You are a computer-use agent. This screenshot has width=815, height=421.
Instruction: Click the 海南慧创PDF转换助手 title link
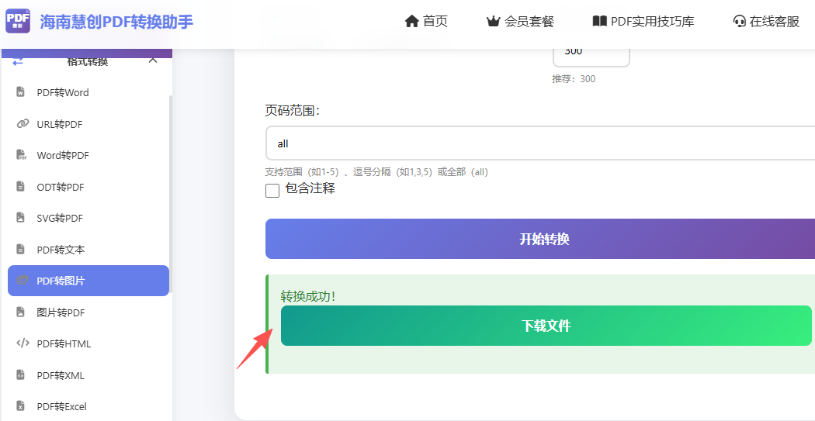click(x=116, y=21)
